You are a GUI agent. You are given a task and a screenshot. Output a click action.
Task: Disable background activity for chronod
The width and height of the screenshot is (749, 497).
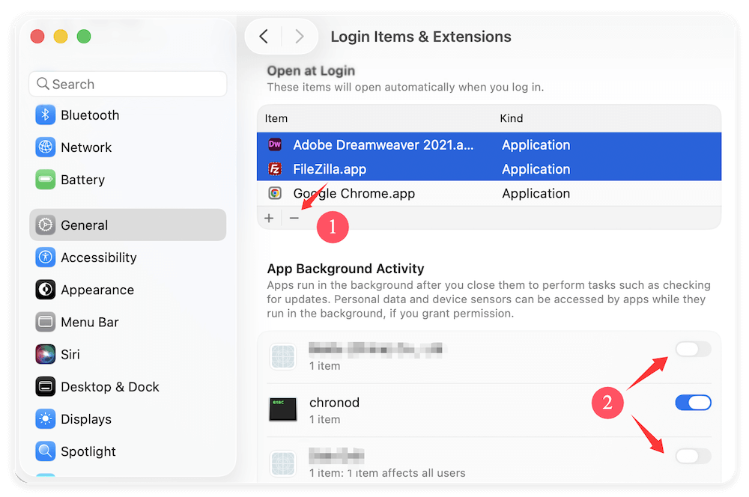click(693, 402)
